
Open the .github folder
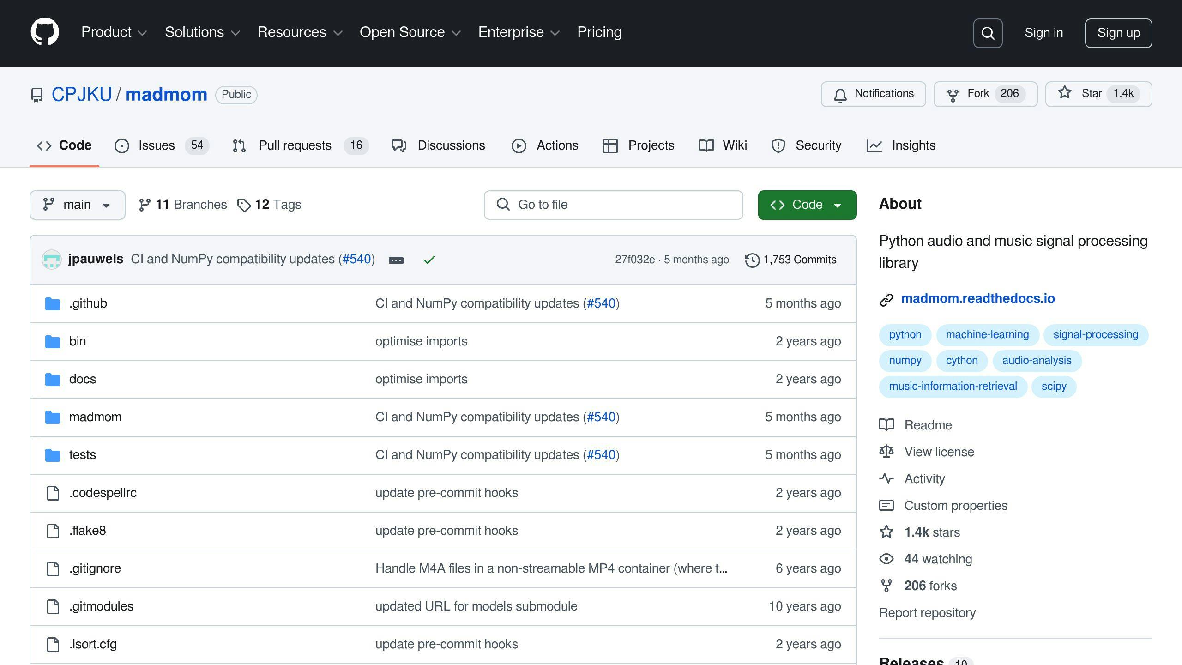point(88,303)
